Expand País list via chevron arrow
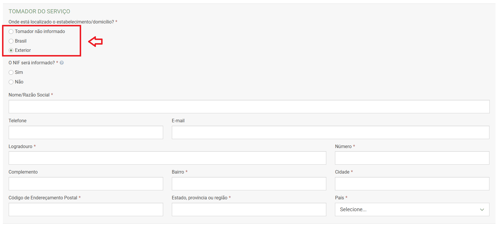This screenshot has width=499, height=226. (x=482, y=209)
